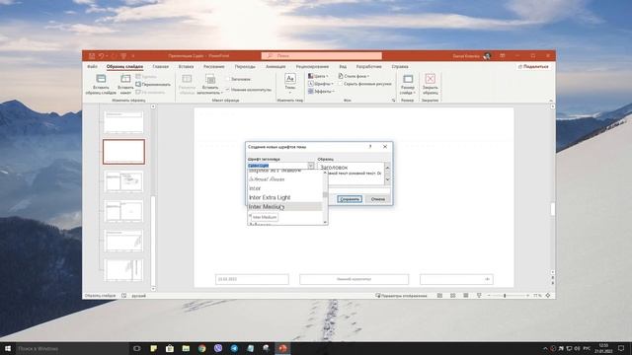This screenshot has width=632, height=355.
Task: Click Fit slide to window icon
Action: [x=548, y=296]
